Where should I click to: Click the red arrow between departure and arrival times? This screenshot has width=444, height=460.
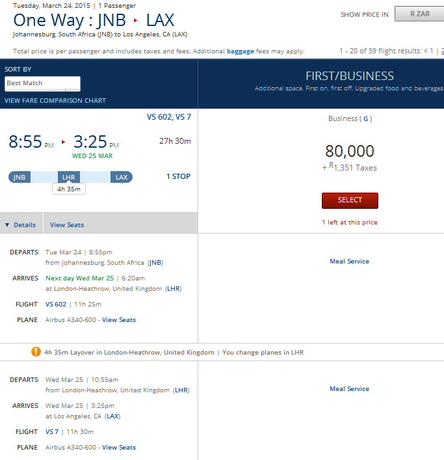click(x=64, y=142)
